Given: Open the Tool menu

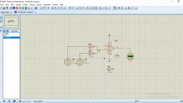Looking at the screenshot, I should coord(12,5).
